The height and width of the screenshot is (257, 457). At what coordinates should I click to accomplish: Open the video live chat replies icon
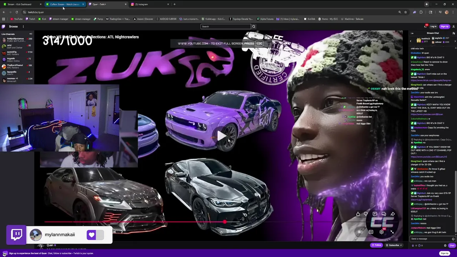tap(383, 214)
